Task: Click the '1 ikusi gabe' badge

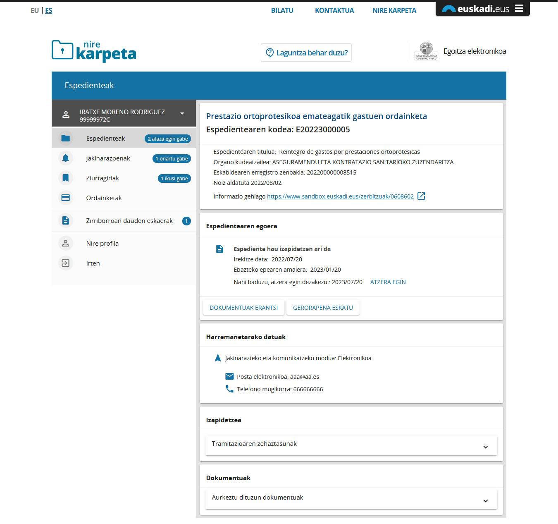Action: tap(174, 178)
